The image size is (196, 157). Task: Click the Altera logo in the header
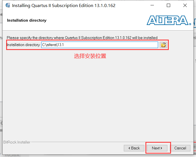(169, 20)
